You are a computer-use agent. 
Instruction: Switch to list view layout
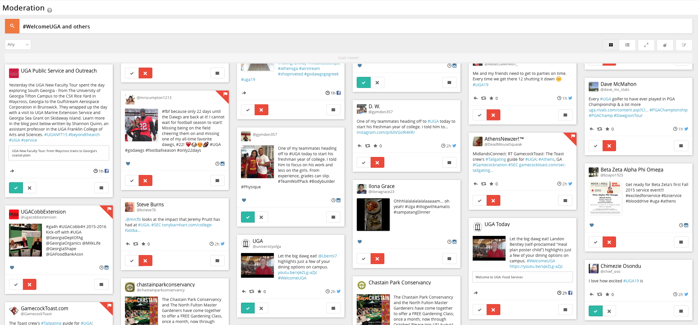(x=627, y=45)
